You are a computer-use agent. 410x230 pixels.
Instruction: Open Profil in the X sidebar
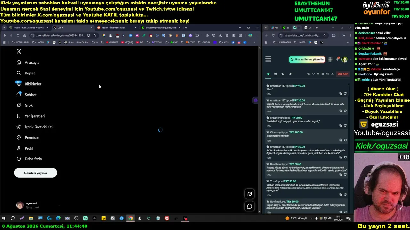pos(25,148)
